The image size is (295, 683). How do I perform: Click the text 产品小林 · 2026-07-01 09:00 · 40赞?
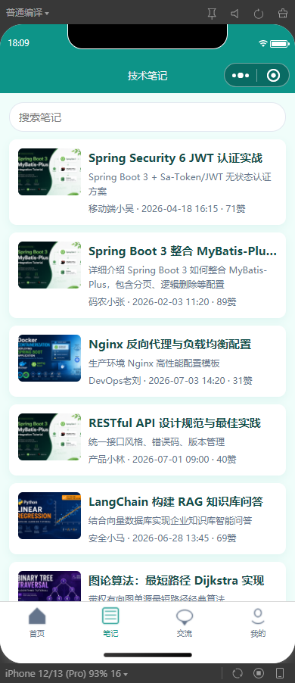click(x=163, y=460)
